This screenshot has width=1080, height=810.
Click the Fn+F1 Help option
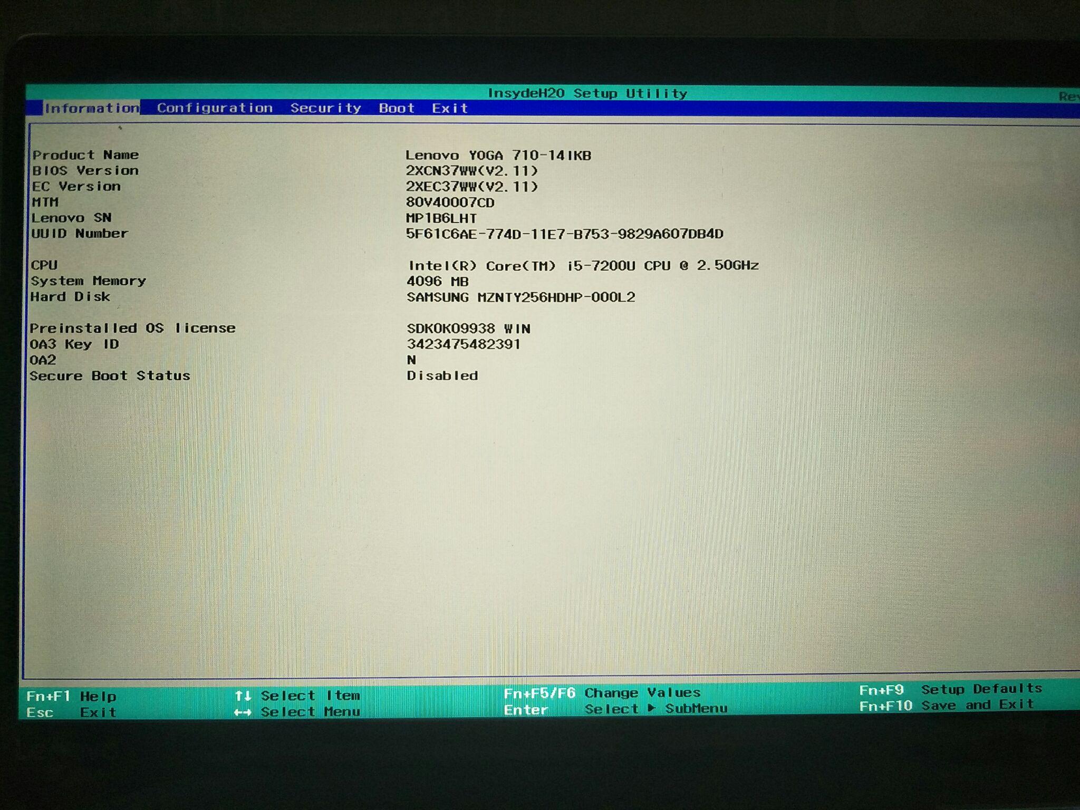click(71, 696)
